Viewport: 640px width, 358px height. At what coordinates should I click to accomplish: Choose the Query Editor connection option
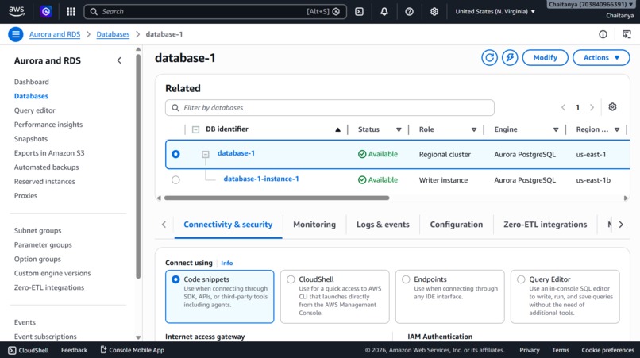click(565, 296)
